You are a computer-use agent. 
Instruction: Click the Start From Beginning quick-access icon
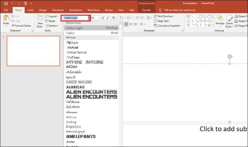click(x=25, y=4)
